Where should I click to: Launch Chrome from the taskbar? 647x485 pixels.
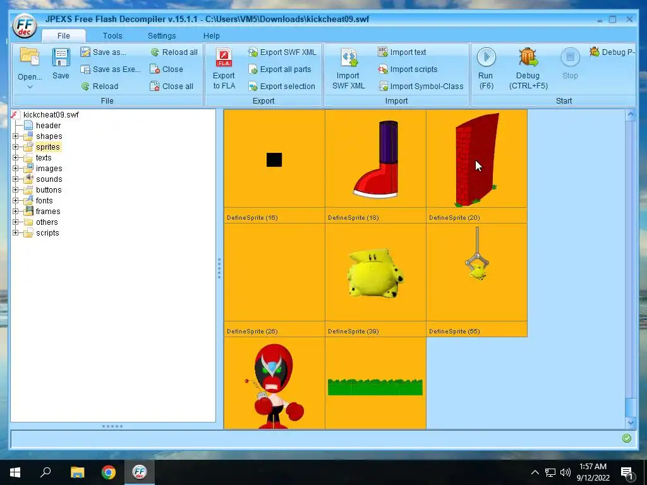click(109, 472)
